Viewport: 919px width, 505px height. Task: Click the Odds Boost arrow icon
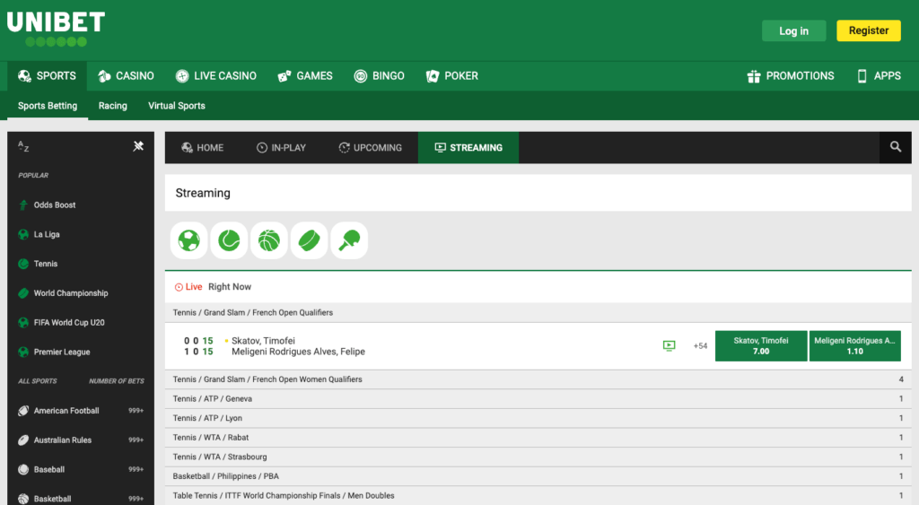[23, 205]
